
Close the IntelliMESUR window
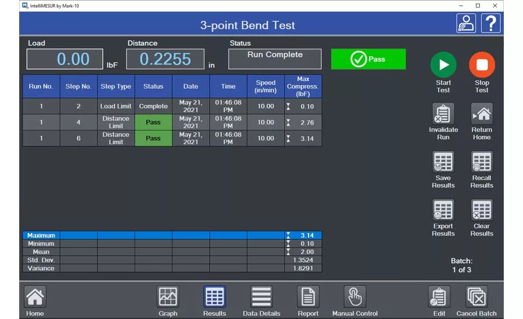pos(495,6)
